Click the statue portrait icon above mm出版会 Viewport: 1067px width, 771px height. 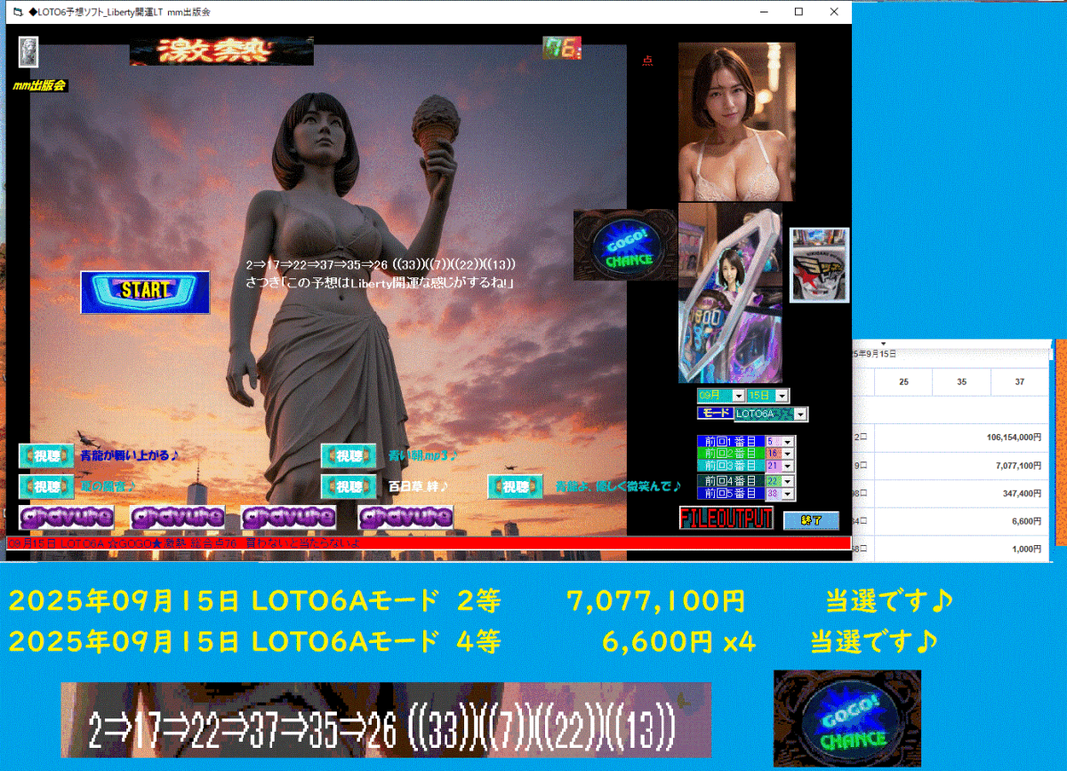coord(28,52)
